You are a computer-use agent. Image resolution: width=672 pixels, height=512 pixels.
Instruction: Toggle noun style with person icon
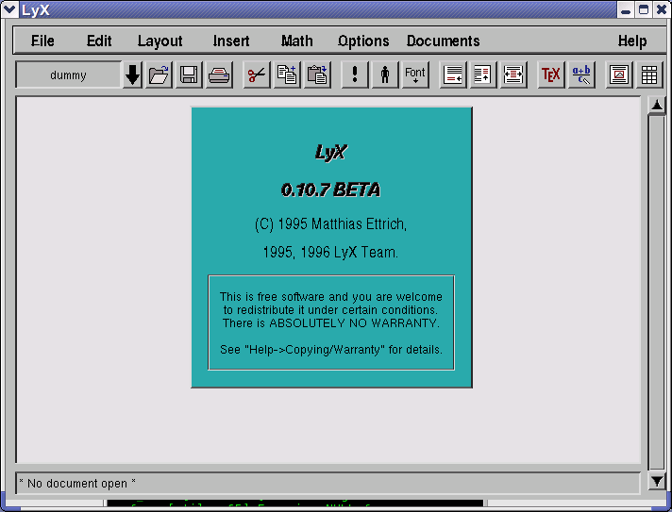point(385,74)
